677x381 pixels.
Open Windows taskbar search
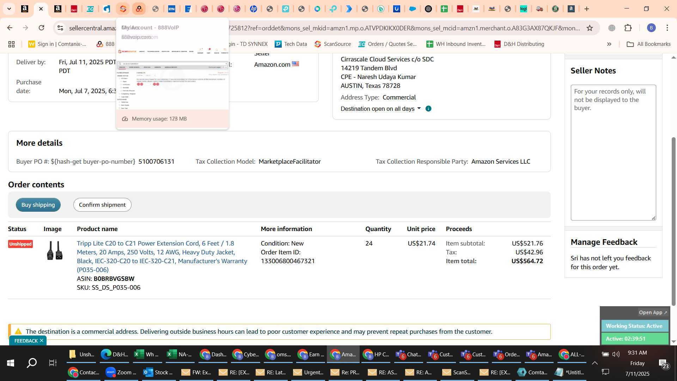(32, 363)
